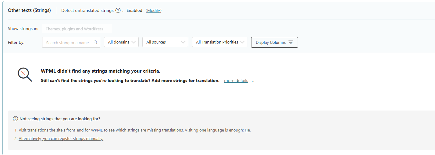Click the Modify link
Screen dimensions: 435x155
[154, 10]
